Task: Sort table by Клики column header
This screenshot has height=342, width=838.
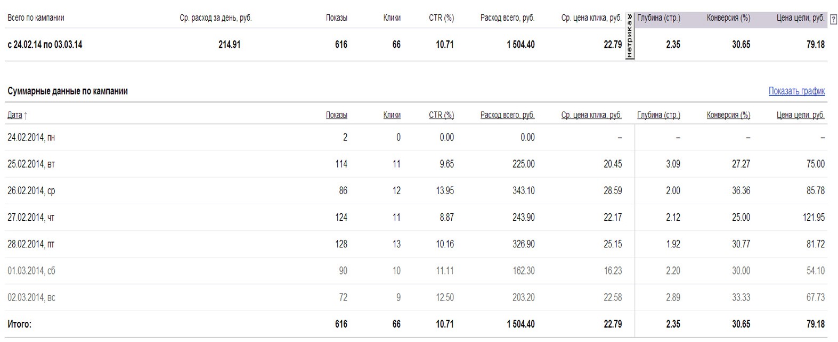Action: coord(392,115)
